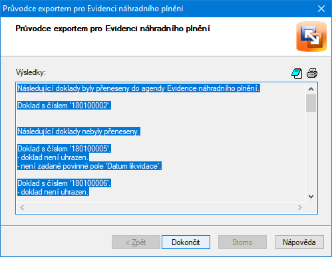Click the orange wizard export logo

click(311, 37)
